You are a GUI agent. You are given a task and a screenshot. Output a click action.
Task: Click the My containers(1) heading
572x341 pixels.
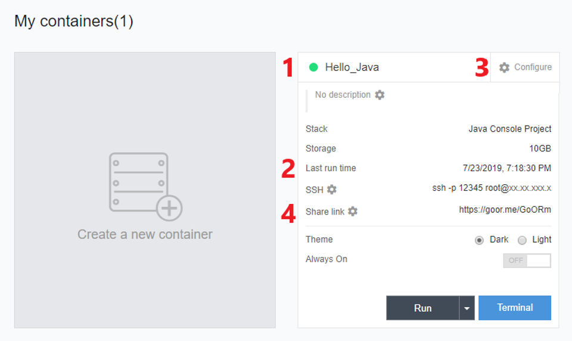[x=74, y=21]
